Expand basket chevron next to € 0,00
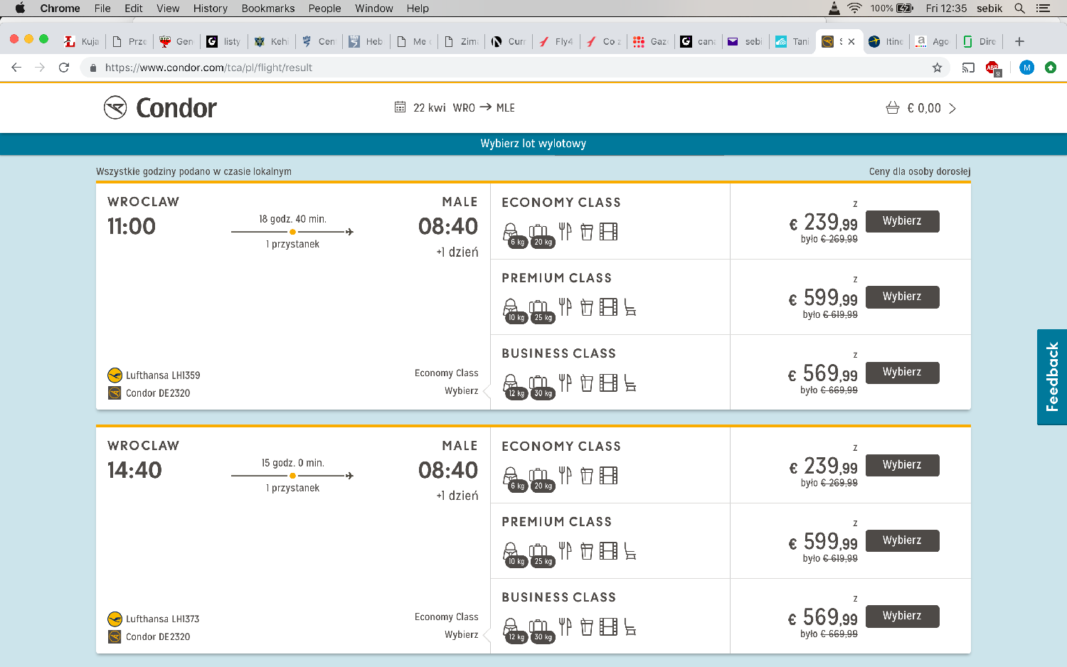This screenshot has width=1067, height=667. pos(952,108)
